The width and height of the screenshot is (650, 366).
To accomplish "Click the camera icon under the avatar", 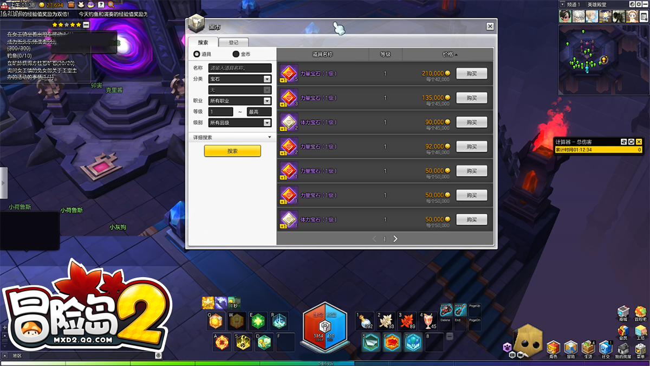I will point(512,355).
